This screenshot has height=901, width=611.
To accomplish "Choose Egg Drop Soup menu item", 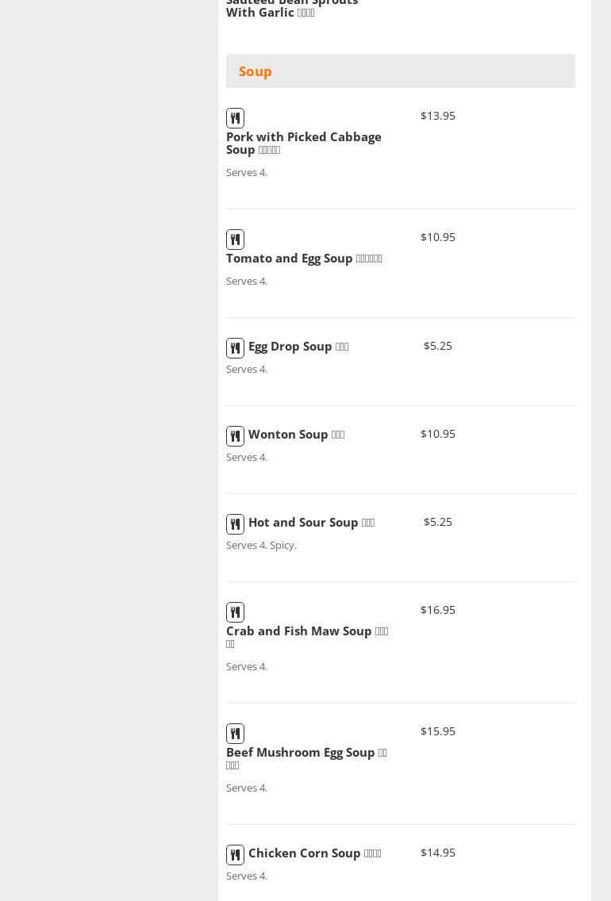I will pos(298,347).
